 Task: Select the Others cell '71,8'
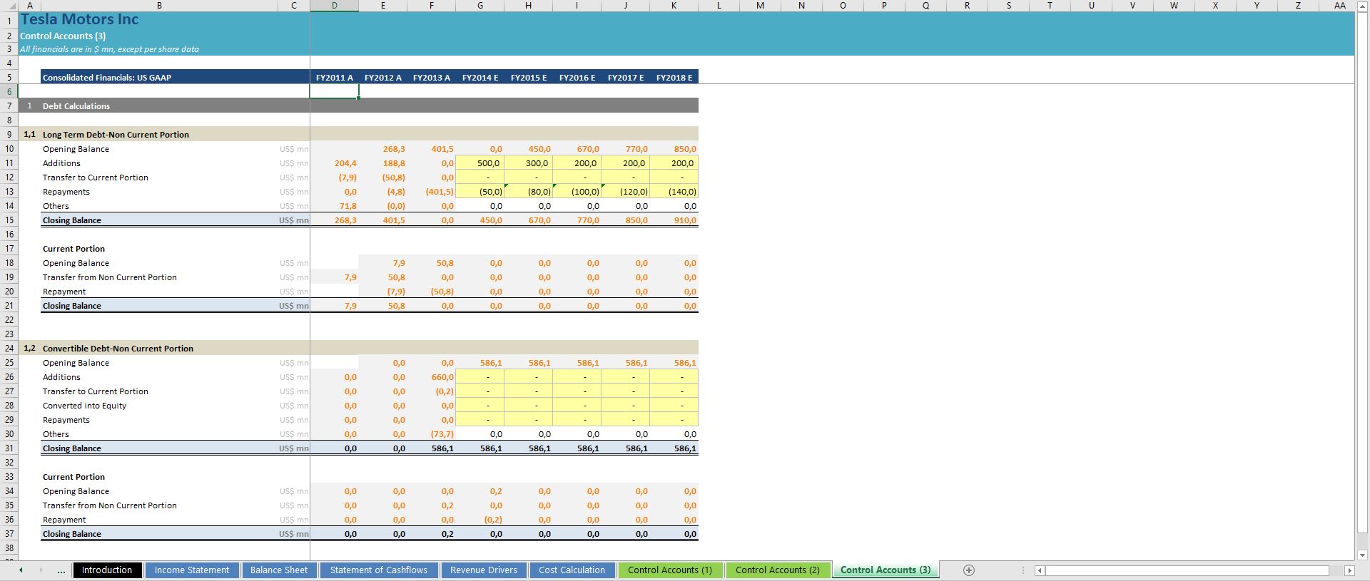tap(335, 206)
